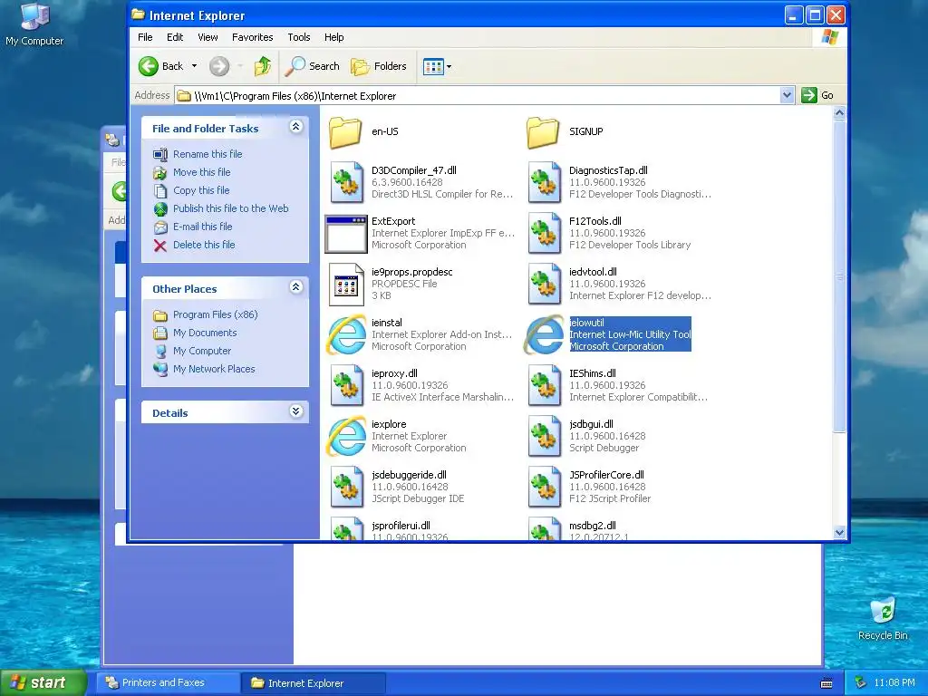
Task: Select the jsprofilerui.dll file name
Action: point(401,526)
